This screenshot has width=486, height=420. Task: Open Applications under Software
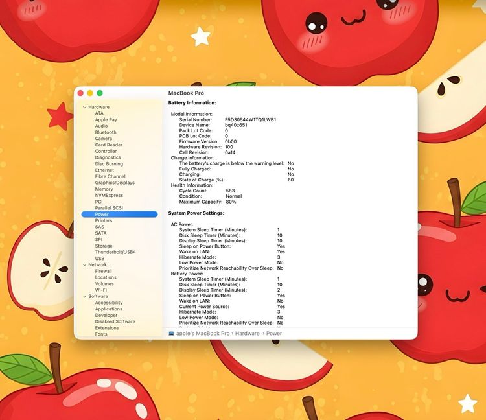click(109, 309)
